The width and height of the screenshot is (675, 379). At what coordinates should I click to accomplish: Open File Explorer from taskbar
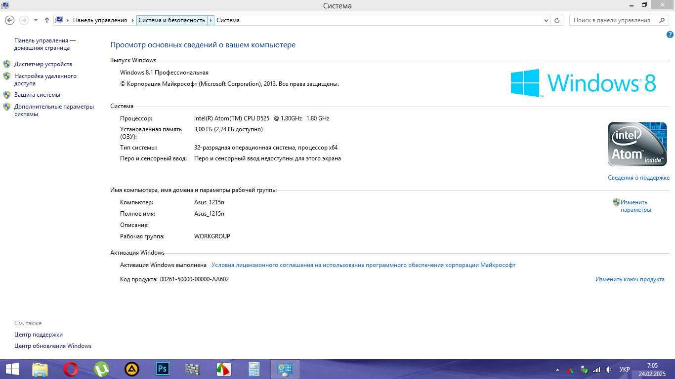point(40,369)
